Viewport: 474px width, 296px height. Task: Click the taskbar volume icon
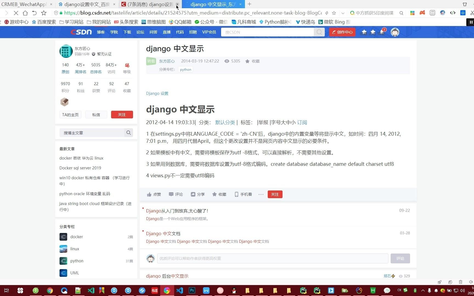click(462, 291)
